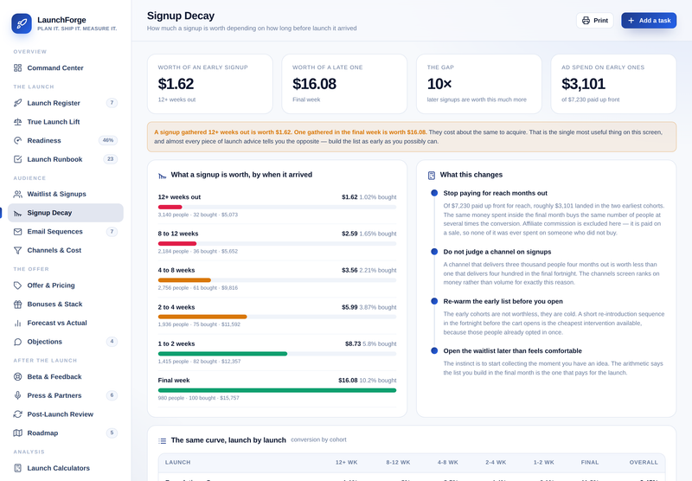Click the Signup Decay page title

pos(181,16)
